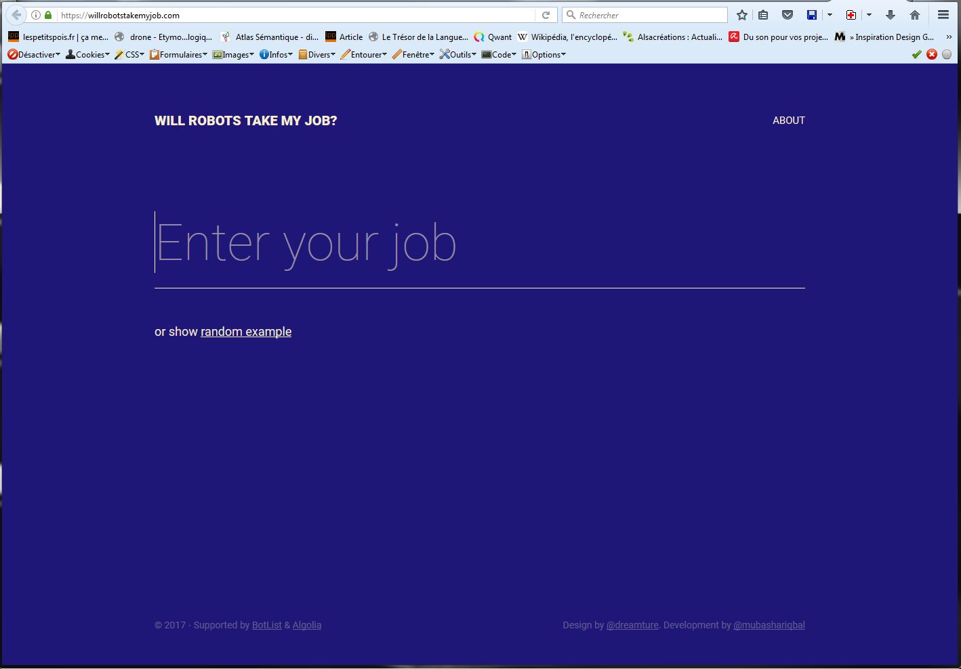
Task: Focus the URL address bar
Action: [x=295, y=15]
